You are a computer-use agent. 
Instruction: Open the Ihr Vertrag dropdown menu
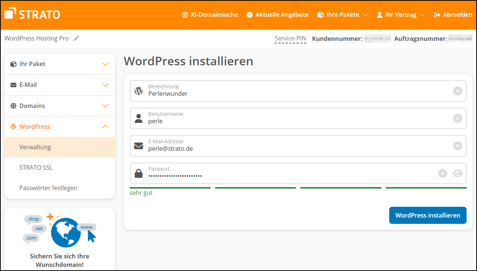coord(400,15)
